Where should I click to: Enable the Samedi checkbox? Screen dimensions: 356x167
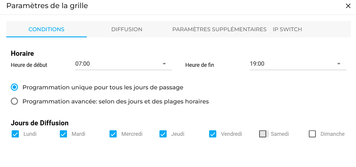(x=263, y=134)
